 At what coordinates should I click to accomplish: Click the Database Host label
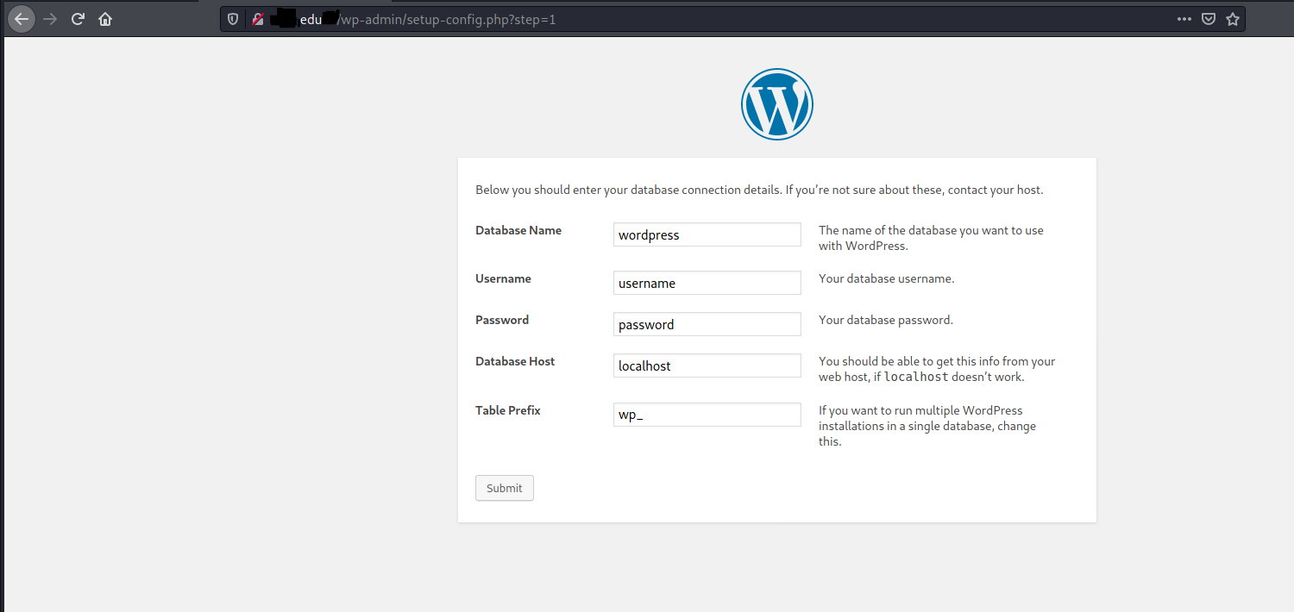[x=515, y=361]
